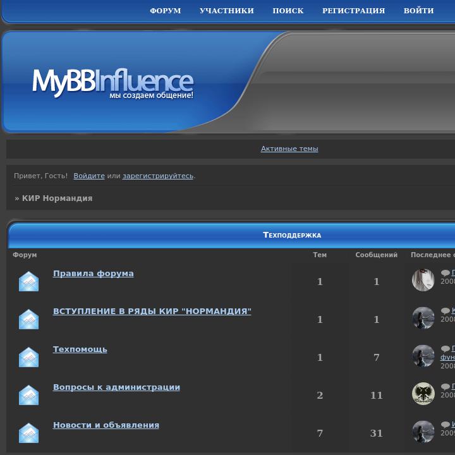Click the speech bubble icon in ВСТУПЛЕНИЕ В РЯДЫ row
This screenshot has height=455, width=455.
[x=445, y=311]
